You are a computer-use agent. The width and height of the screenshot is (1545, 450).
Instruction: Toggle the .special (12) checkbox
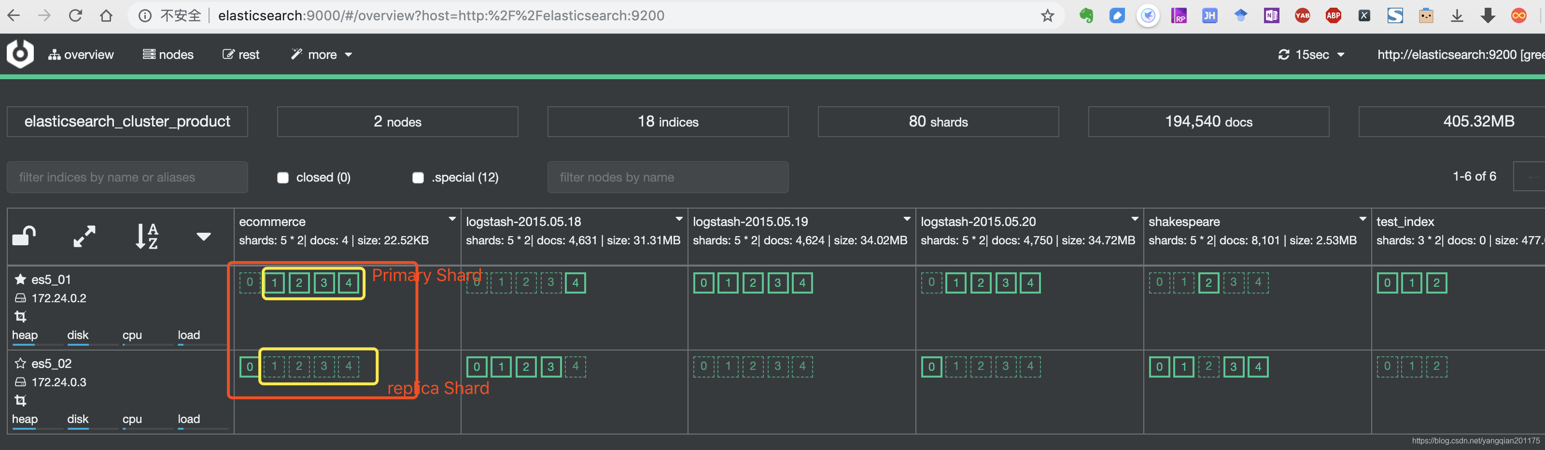point(418,178)
